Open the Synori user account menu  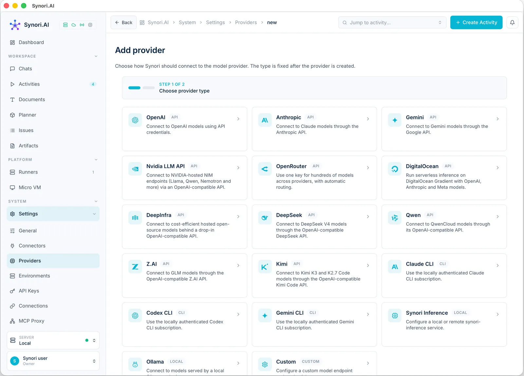point(53,361)
